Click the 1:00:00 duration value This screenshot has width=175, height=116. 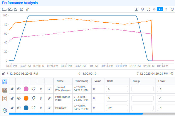tap(87, 74)
